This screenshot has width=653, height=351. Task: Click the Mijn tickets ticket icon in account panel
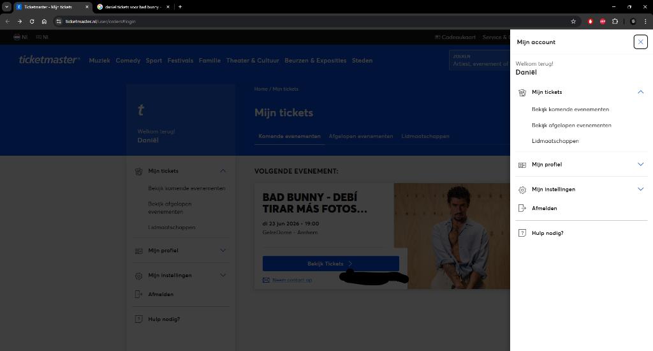[x=522, y=93]
